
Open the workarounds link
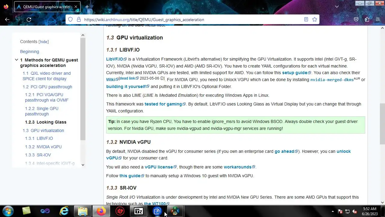pos(239,167)
